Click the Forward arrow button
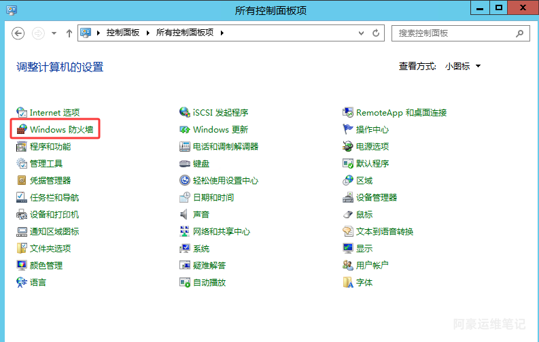Image resolution: width=539 pixels, height=342 pixels. (x=38, y=33)
